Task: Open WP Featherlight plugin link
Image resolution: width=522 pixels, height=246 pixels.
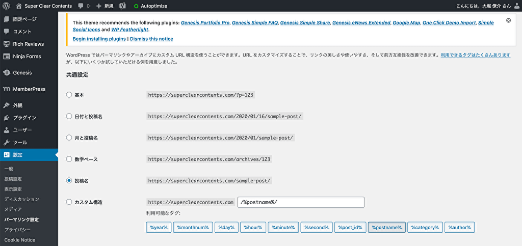Action: coord(130,30)
